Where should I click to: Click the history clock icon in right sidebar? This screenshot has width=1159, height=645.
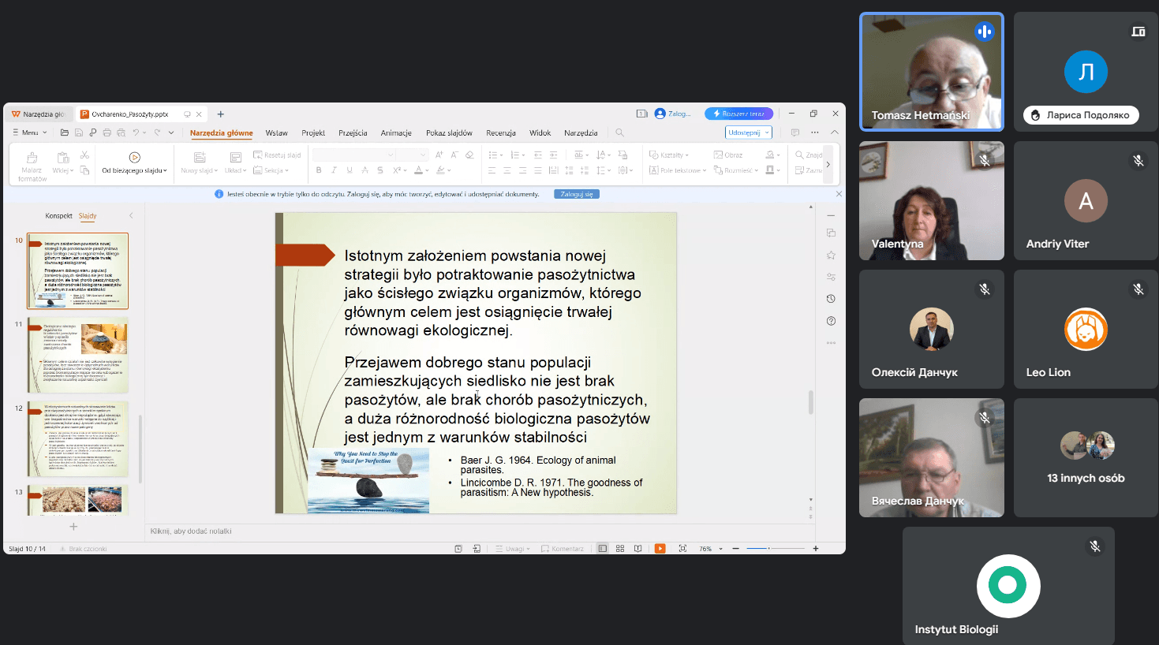pyautogui.click(x=831, y=299)
